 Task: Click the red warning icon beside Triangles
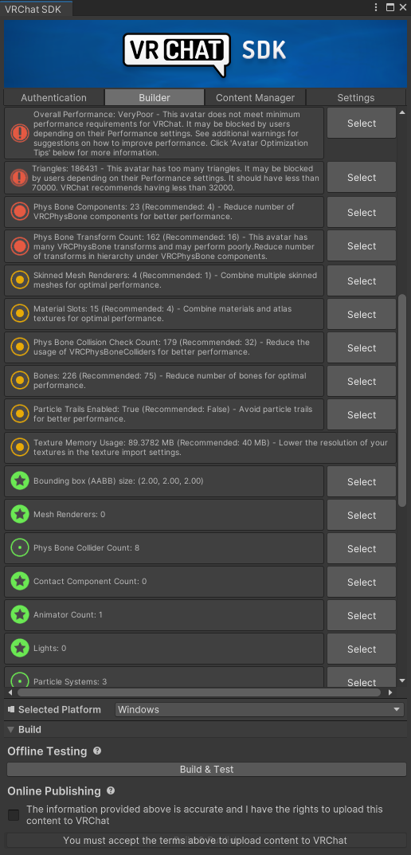click(20, 177)
